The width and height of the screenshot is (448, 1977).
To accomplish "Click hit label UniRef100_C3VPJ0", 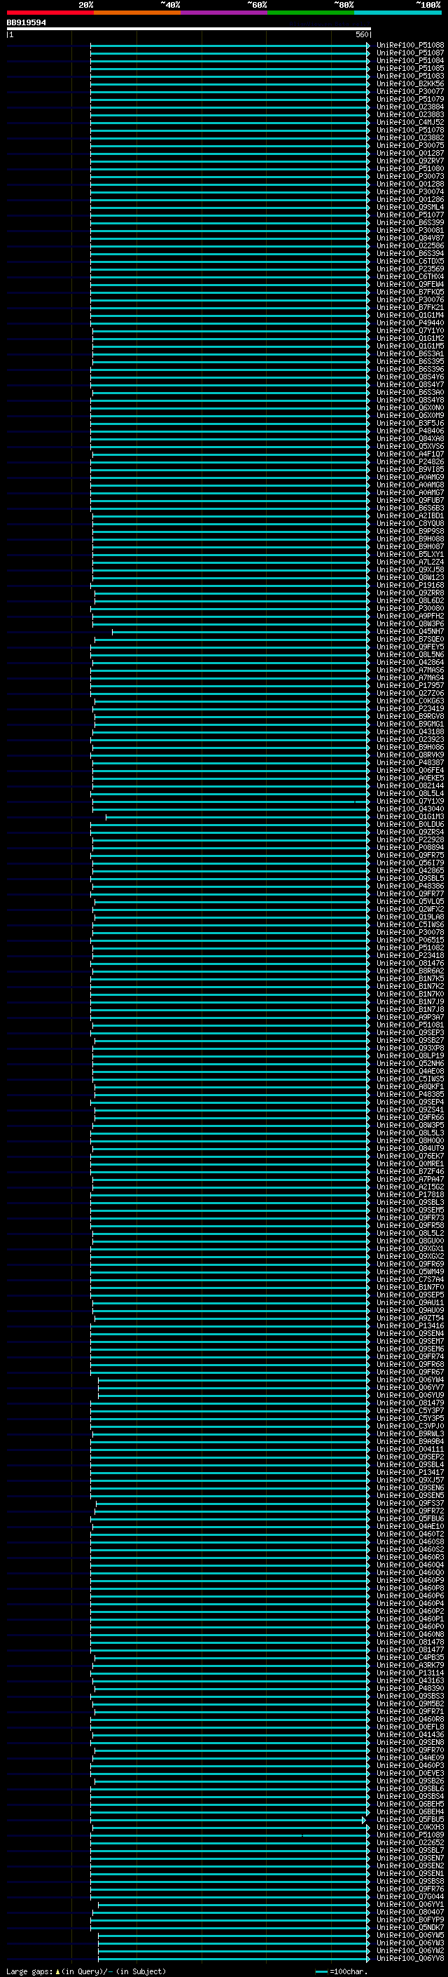I will (x=410, y=1426).
